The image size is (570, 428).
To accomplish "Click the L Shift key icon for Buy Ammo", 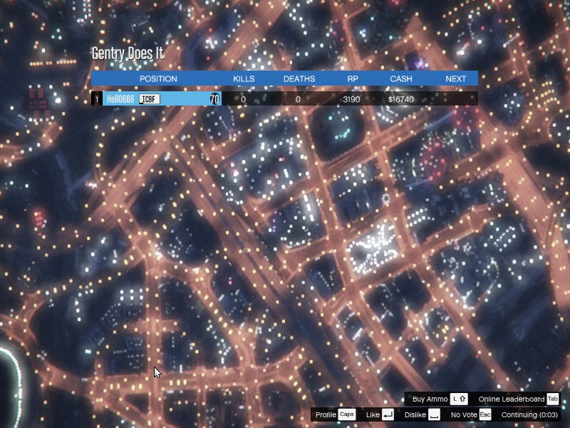I will click(x=459, y=399).
